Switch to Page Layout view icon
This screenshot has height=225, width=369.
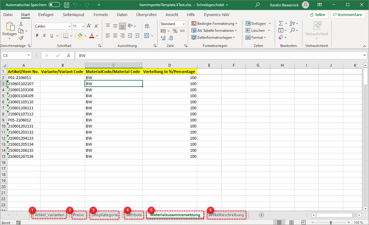pyautogui.click(x=291, y=223)
